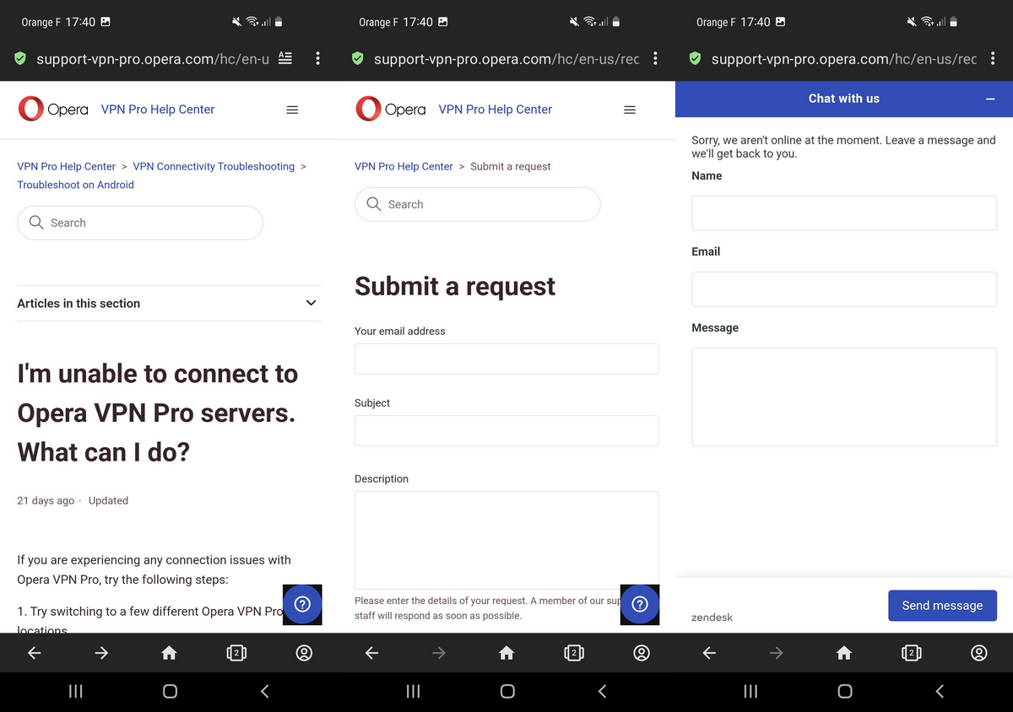
Task: Open the tab switcher on the left screen
Action: [236, 653]
